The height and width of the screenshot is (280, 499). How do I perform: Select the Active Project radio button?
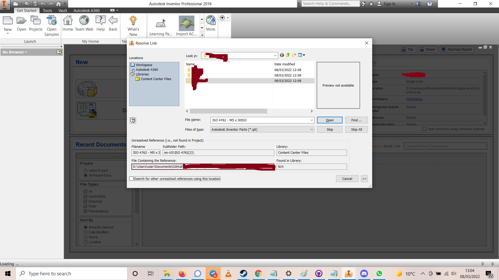pyautogui.click(x=86, y=171)
